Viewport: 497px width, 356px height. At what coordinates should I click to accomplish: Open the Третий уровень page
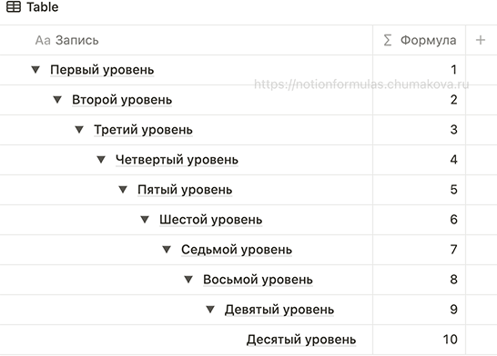point(143,130)
